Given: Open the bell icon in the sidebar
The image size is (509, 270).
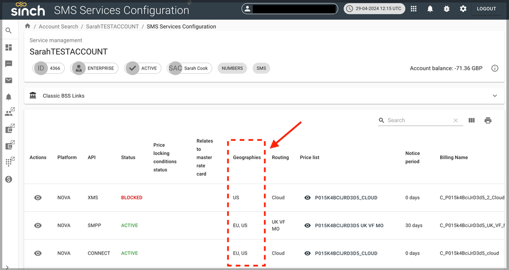Looking at the screenshot, I should point(9,97).
